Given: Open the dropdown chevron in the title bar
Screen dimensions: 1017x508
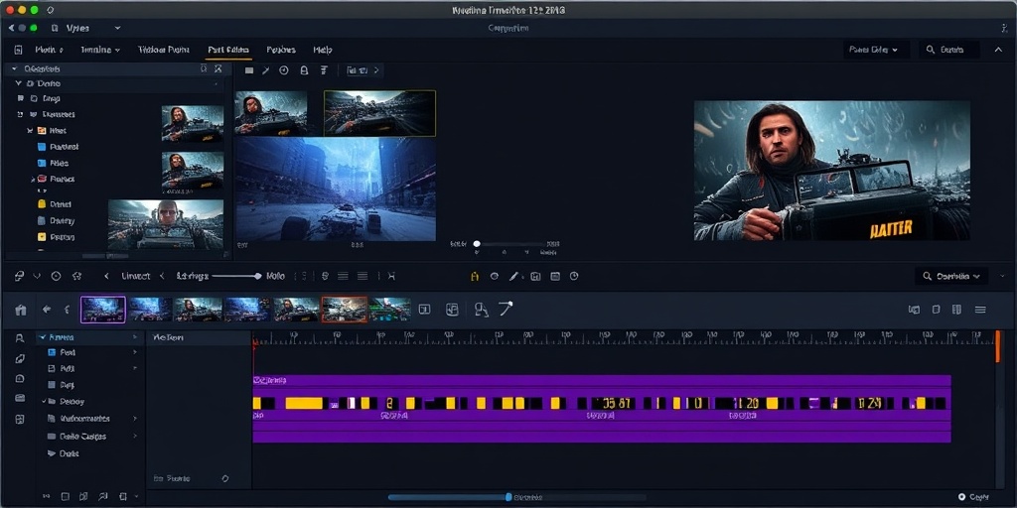Looking at the screenshot, I should (x=117, y=28).
